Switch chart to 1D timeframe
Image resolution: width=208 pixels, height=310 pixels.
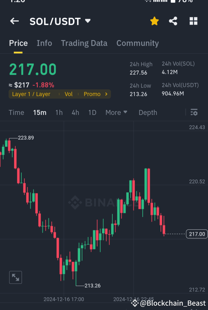[x=92, y=113]
